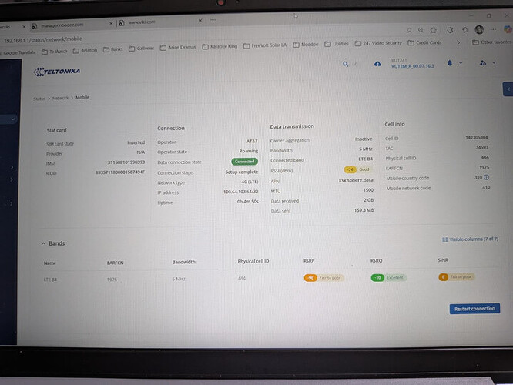This screenshot has height=385, width=513.
Task: Open the 247 Video Security bookmark folder
Action: 378,44
